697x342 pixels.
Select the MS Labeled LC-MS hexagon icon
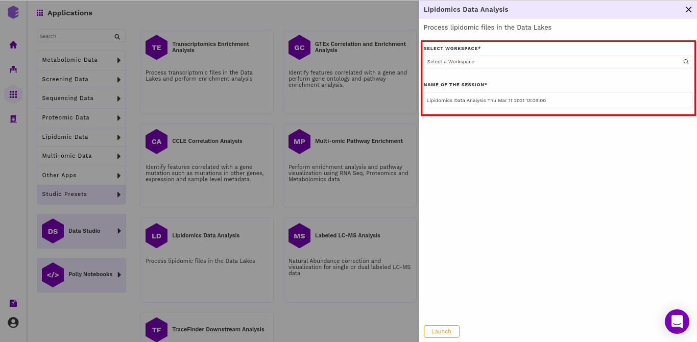point(299,236)
